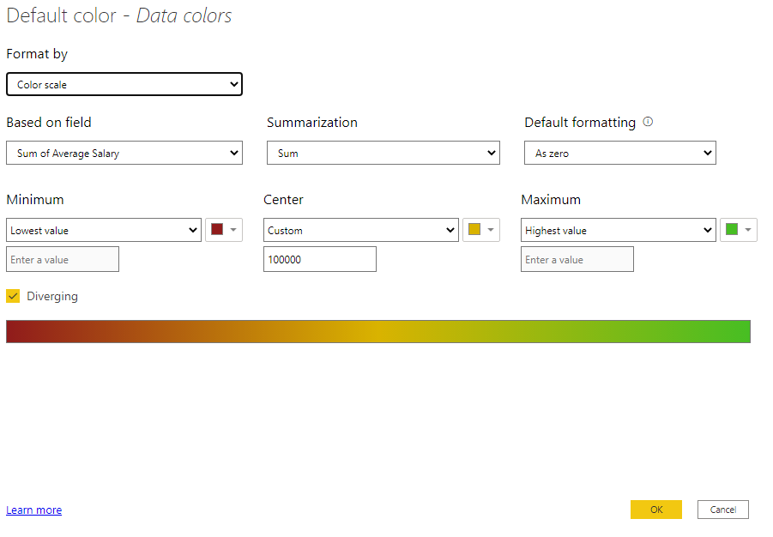Open the Format by Color scale dropdown

coord(124,84)
